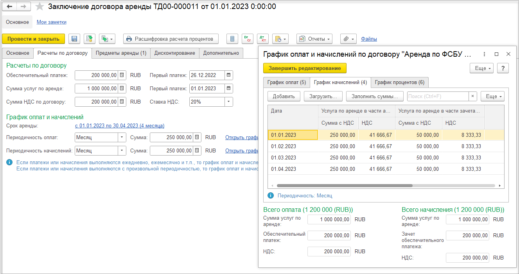Click the save (floppy disk) icon
The height and width of the screenshot is (274, 519).
tap(74, 39)
